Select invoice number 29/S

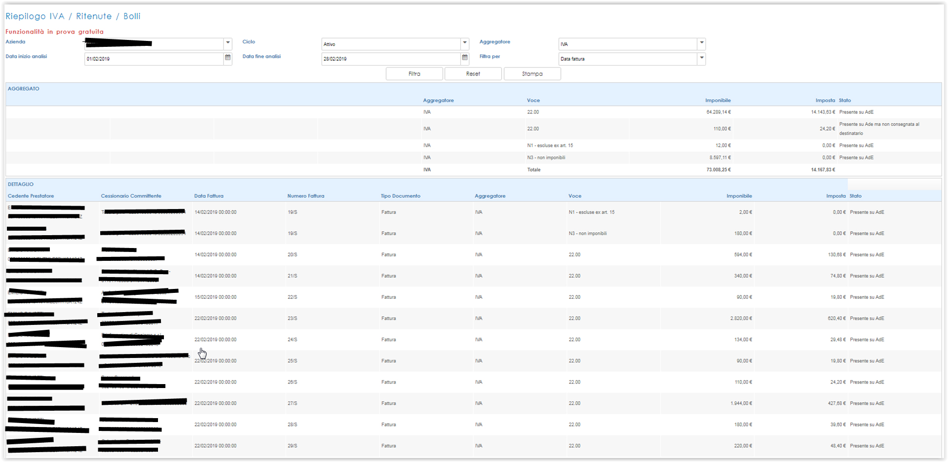click(292, 446)
